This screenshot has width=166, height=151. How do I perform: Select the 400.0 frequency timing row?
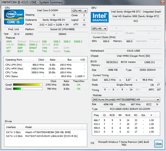click(x=126, y=128)
